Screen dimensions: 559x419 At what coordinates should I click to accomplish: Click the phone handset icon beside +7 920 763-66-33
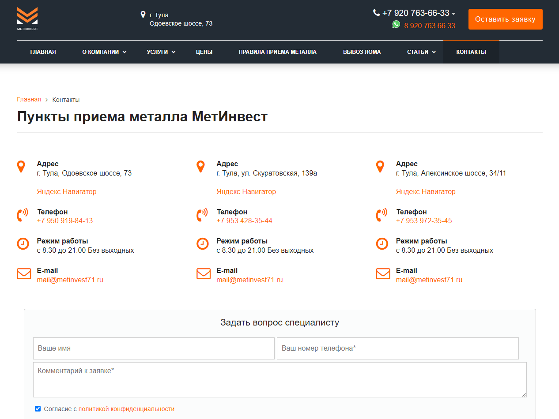[x=376, y=13]
